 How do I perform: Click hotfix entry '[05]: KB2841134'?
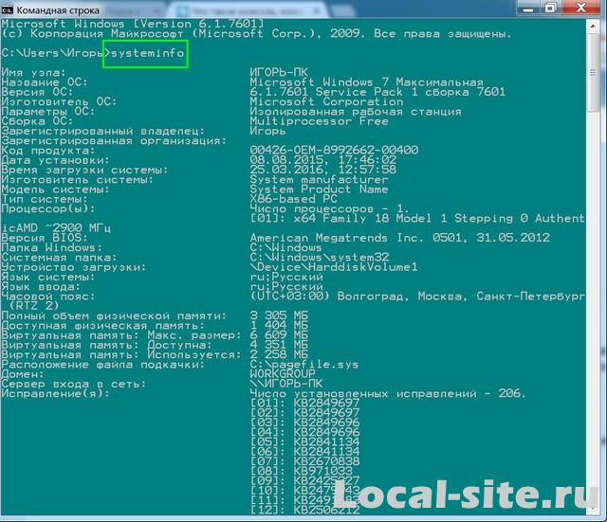(x=304, y=442)
